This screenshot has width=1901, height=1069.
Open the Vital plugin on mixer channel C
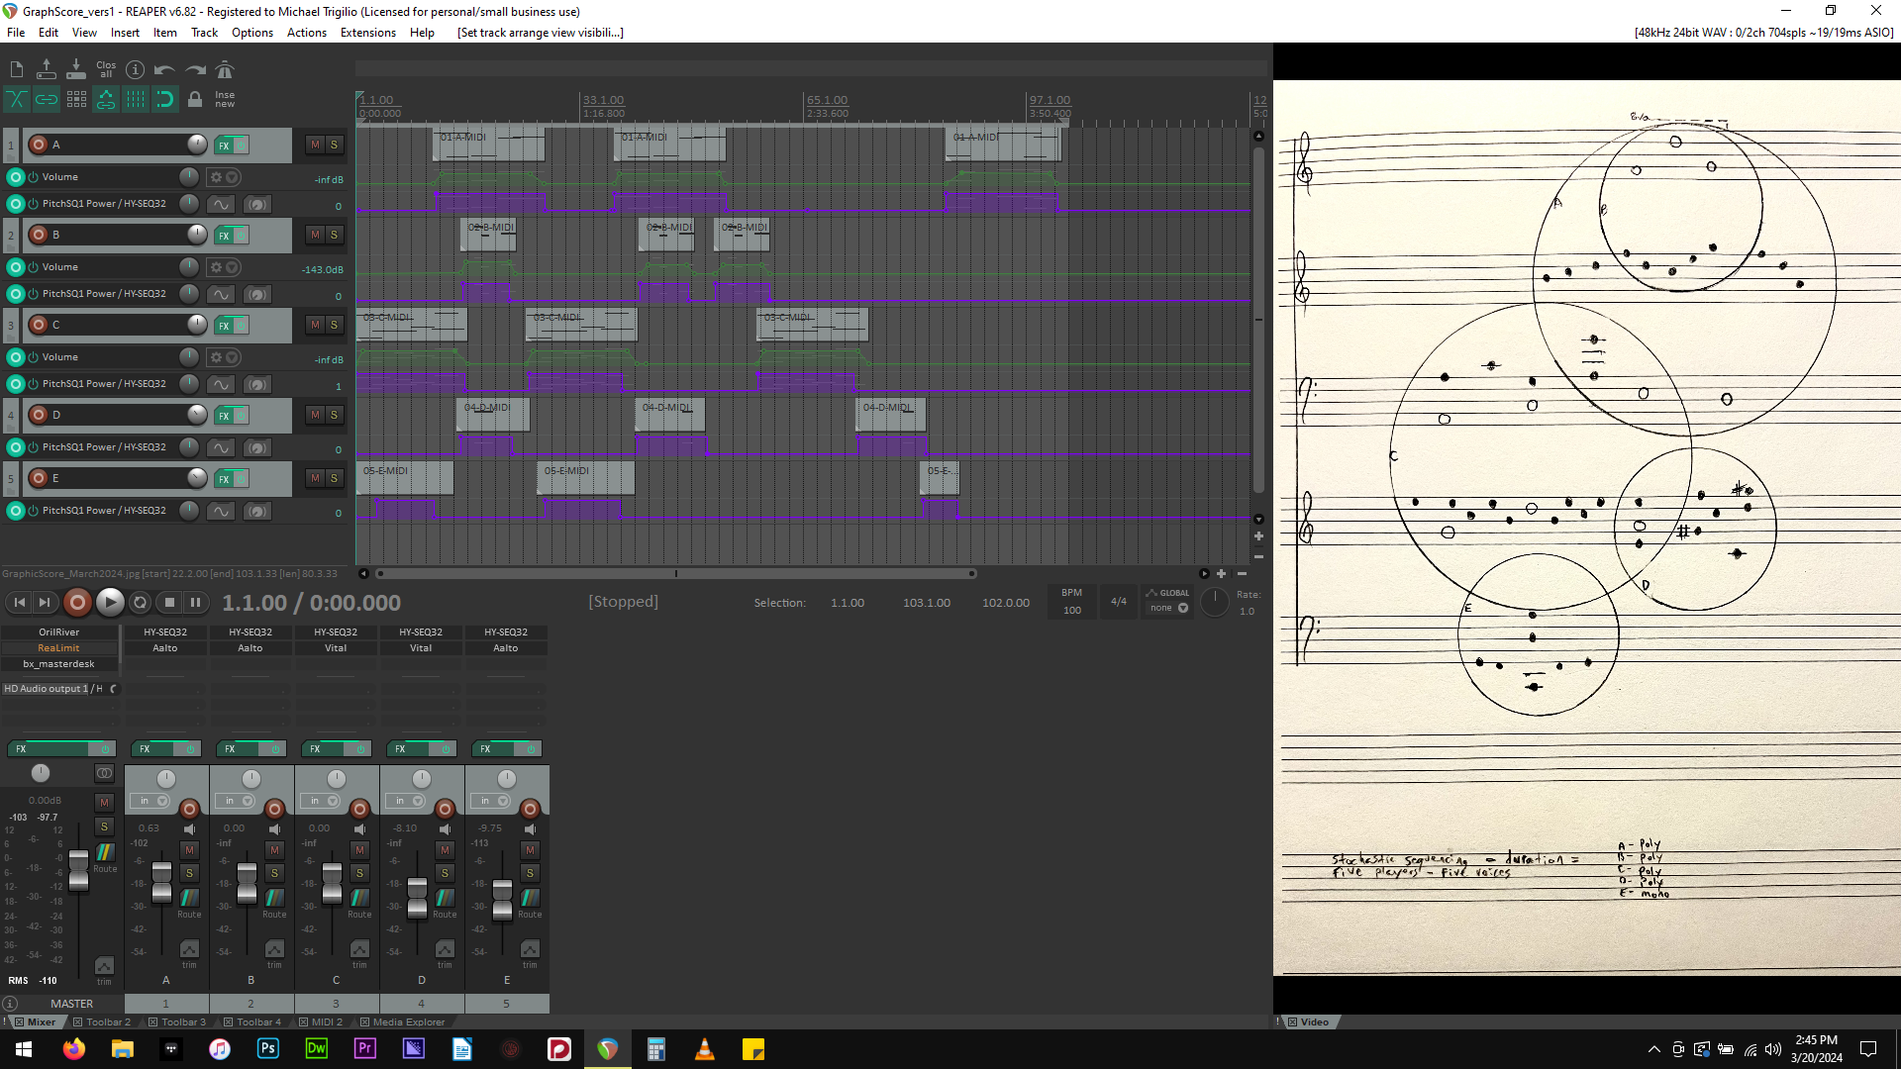[336, 648]
